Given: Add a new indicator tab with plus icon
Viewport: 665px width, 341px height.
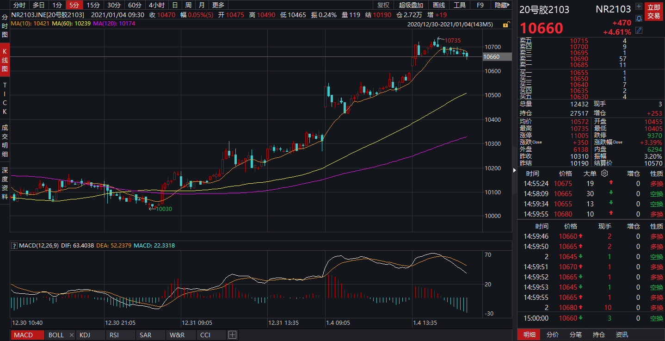Looking at the screenshot, I should 232,335.
